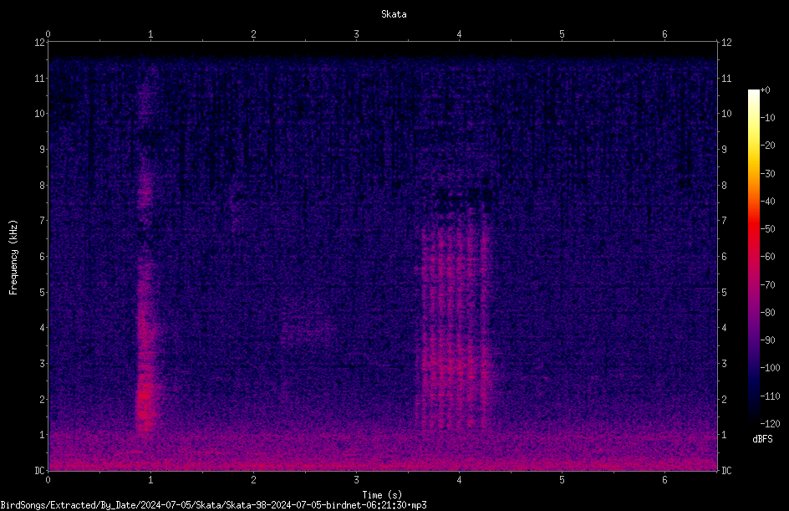Click the "dBFS" label under the color scale
The image size is (789, 511).
762,439
